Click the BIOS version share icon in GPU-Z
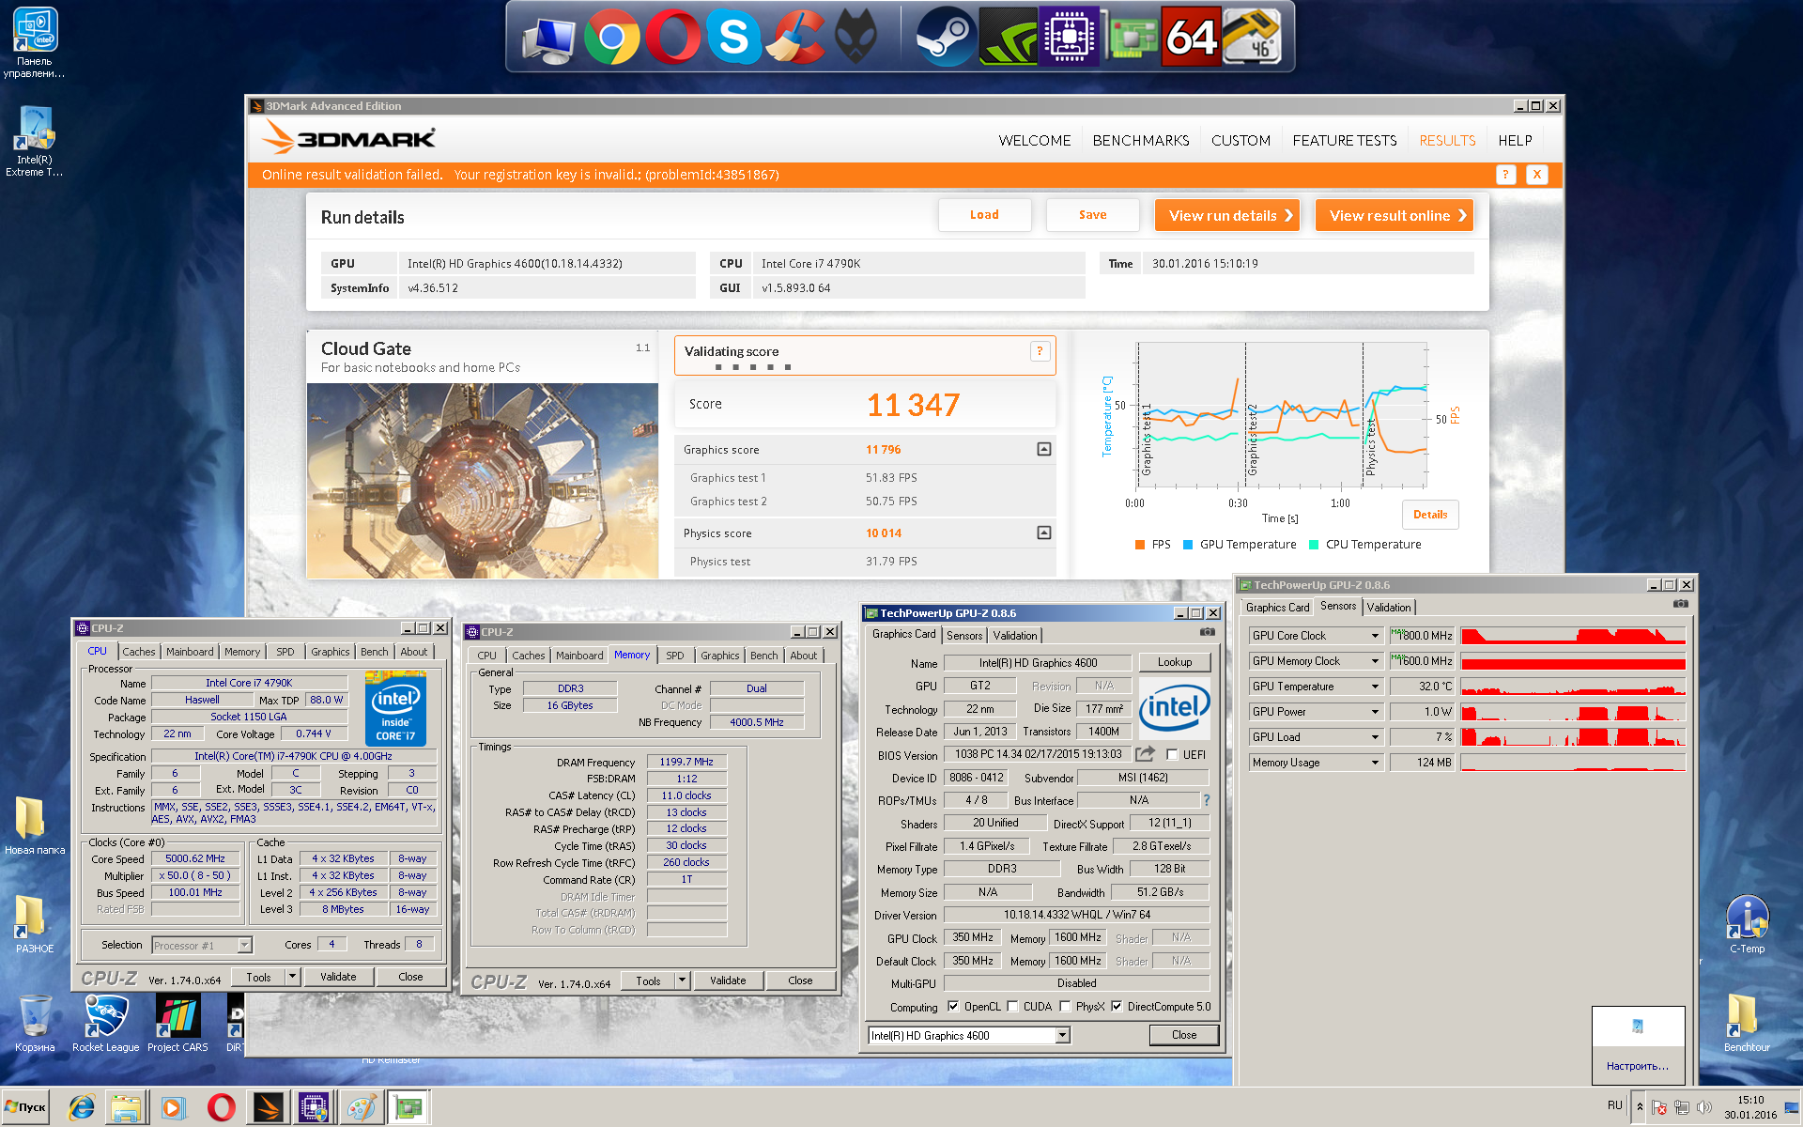This screenshot has height=1127, width=1803. 1145,754
